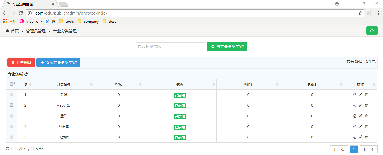Viewport: 383px width, 155px height.
Task: Click pencil edit icon in 数据库 row
Action: pos(361,126)
